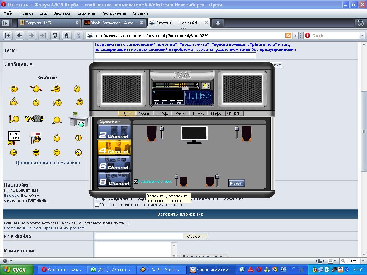Toggle BBCode ВКЛЮЧЕН setting link
The height and width of the screenshot is (275, 367).
(x=30, y=195)
